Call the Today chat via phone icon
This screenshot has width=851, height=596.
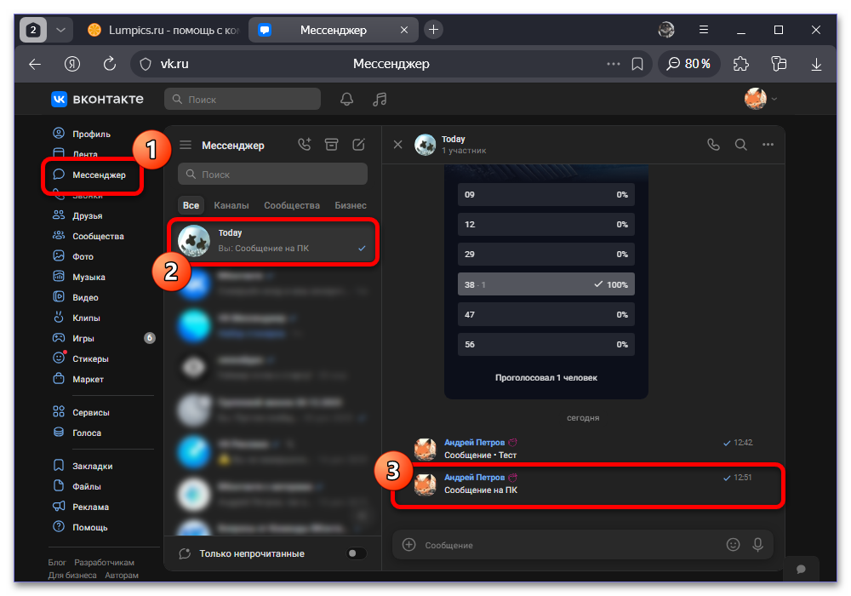pos(714,145)
